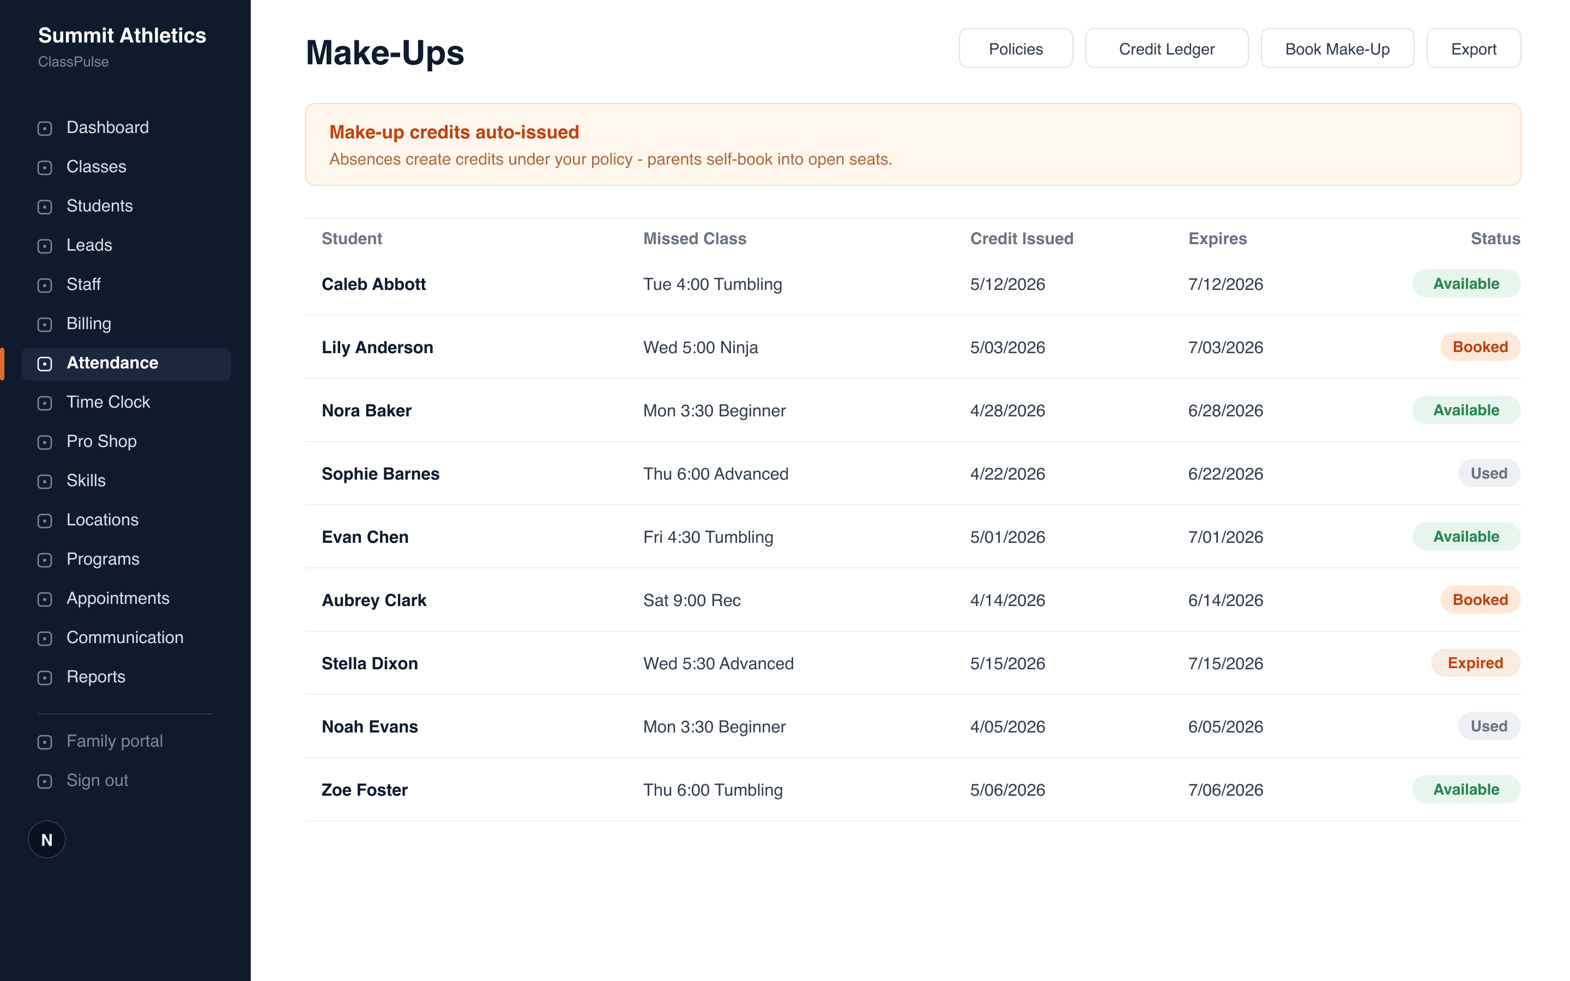The width and height of the screenshot is (1570, 981).
Task: Click the 7/15/2026 expiry date
Action: point(1225,664)
